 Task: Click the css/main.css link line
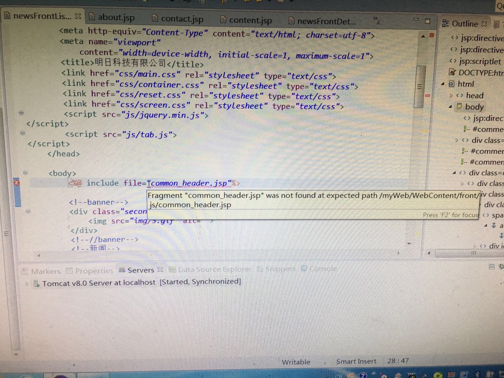tap(199, 75)
